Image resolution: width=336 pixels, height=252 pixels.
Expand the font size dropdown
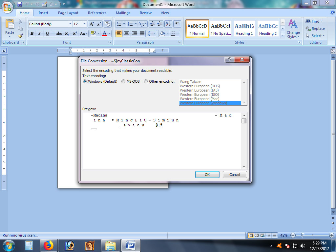click(85, 24)
